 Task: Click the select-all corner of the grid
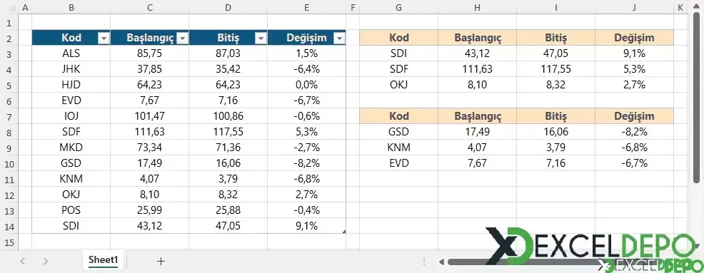(x=9, y=7)
